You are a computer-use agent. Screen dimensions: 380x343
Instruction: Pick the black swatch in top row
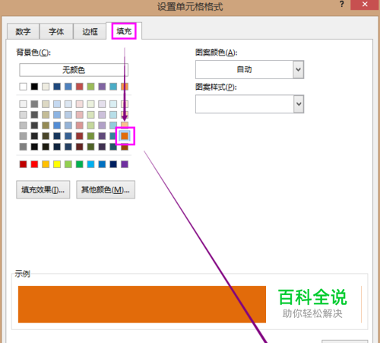click(x=34, y=87)
